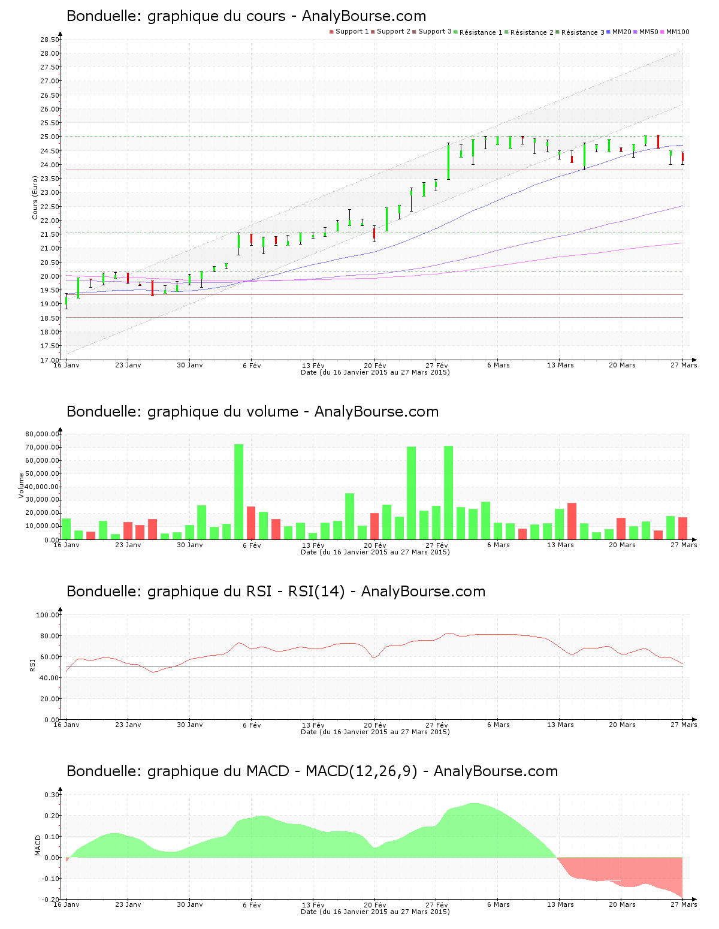
Task: Click the Support 1 legend color square
Action: [x=331, y=32]
